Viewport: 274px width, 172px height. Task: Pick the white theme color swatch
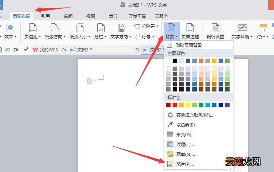coord(168,60)
